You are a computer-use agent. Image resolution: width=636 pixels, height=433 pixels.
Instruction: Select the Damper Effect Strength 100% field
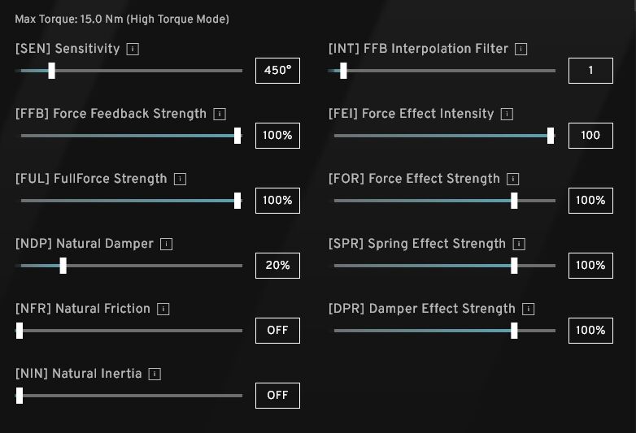(590, 331)
